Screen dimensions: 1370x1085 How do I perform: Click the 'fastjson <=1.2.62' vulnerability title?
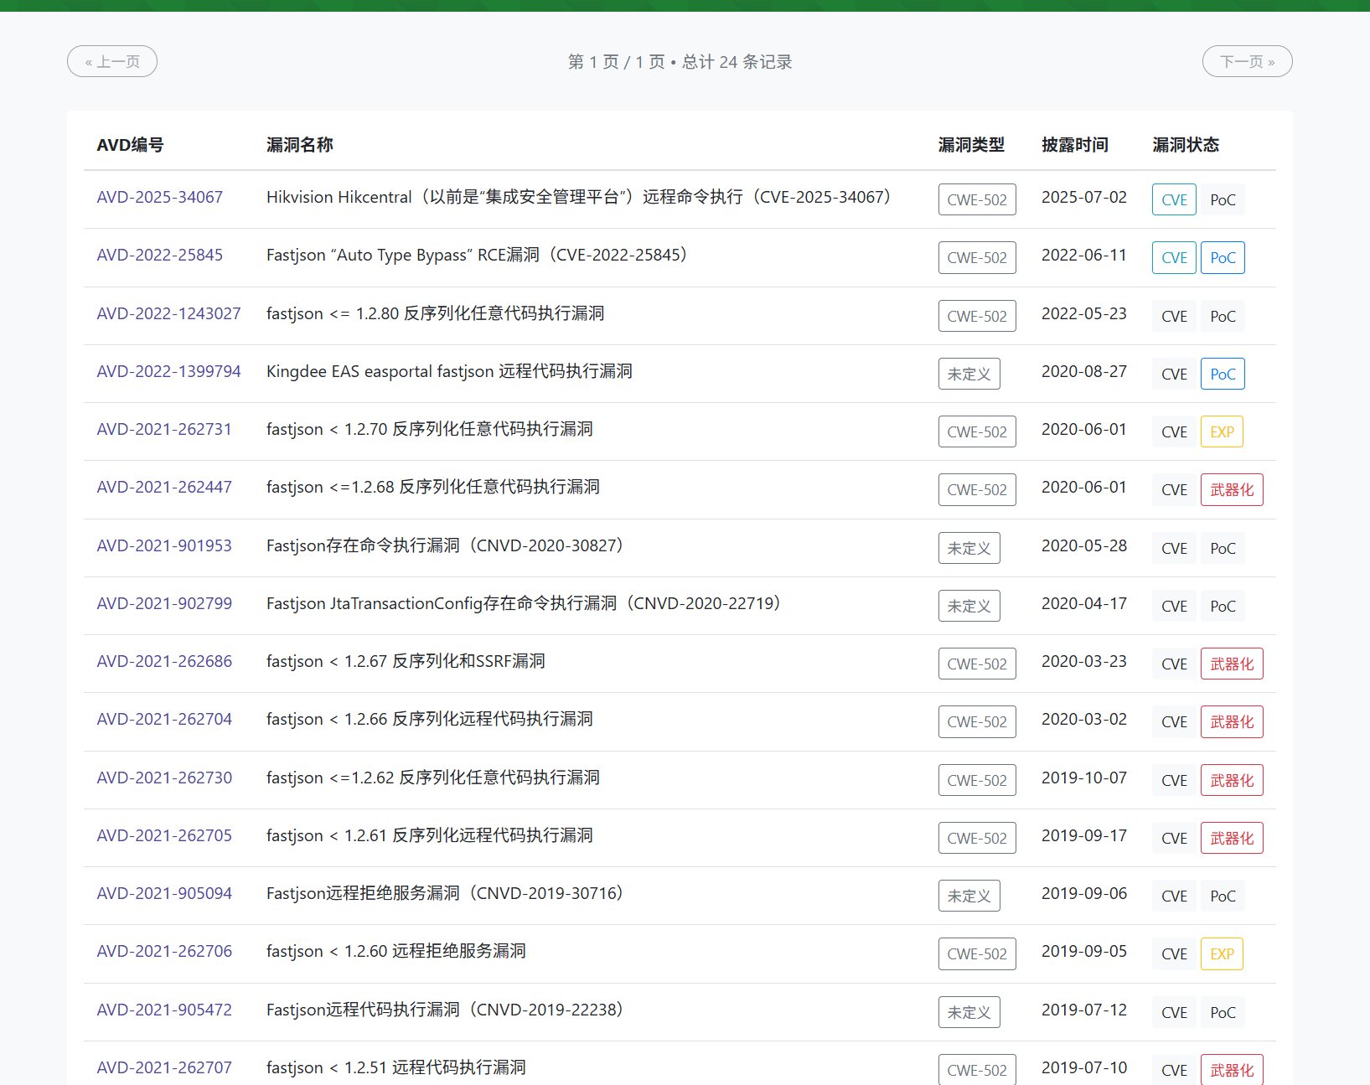(x=433, y=778)
